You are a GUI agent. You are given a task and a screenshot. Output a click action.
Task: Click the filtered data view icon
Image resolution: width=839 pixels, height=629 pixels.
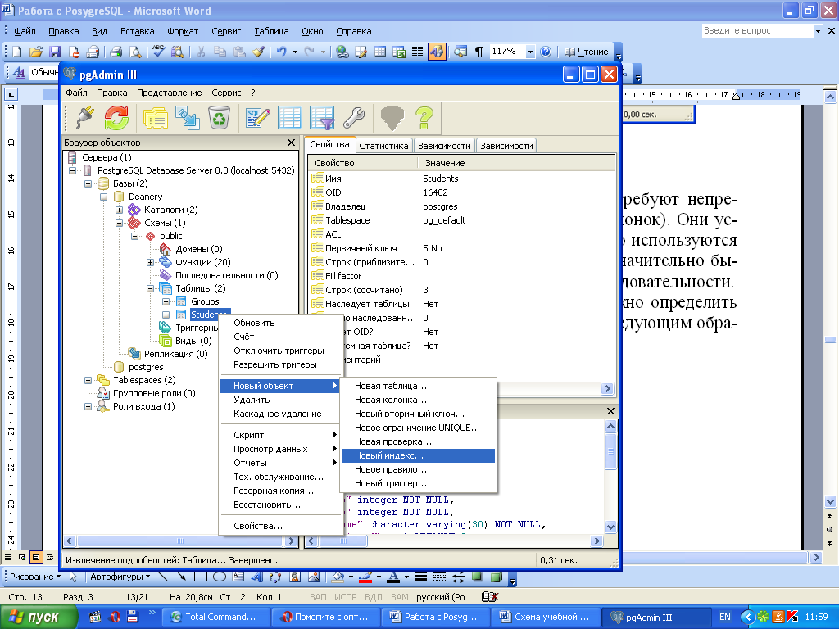[x=322, y=117]
